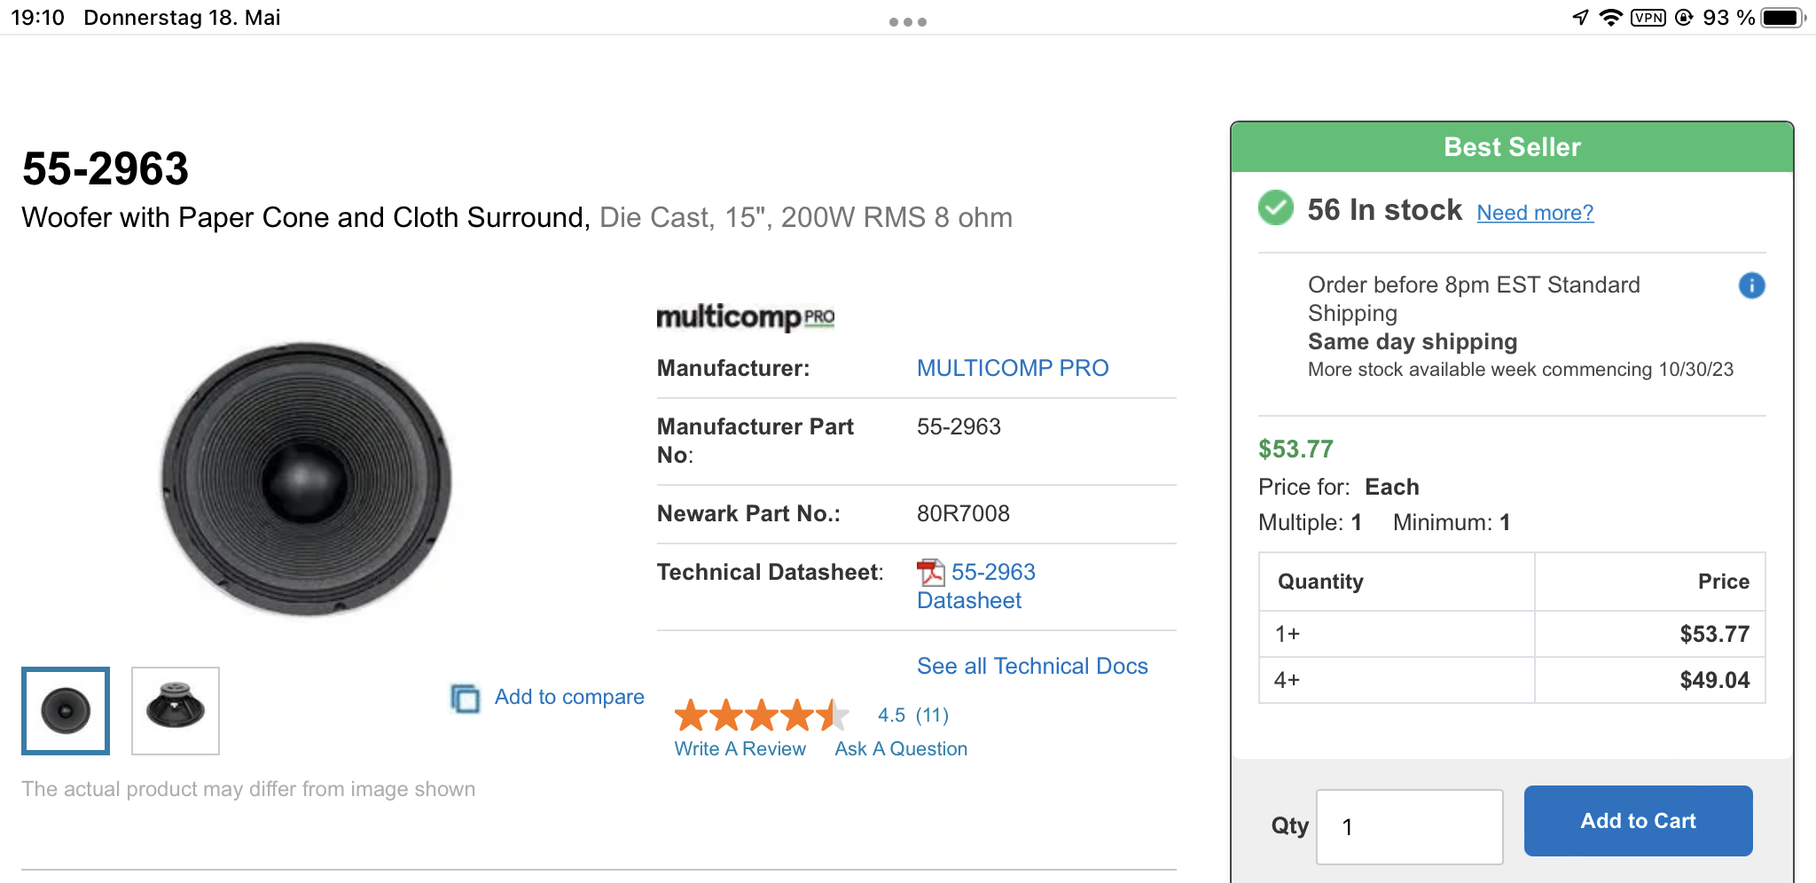Click the Add to compare icon
Screen dimensions: 1816x883
point(466,698)
